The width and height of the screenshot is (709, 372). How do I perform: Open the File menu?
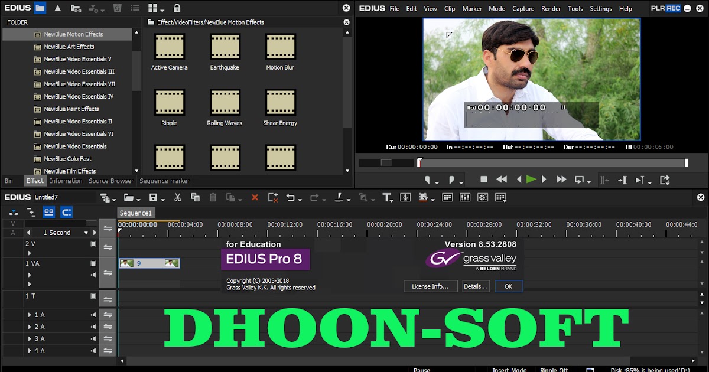395,9
